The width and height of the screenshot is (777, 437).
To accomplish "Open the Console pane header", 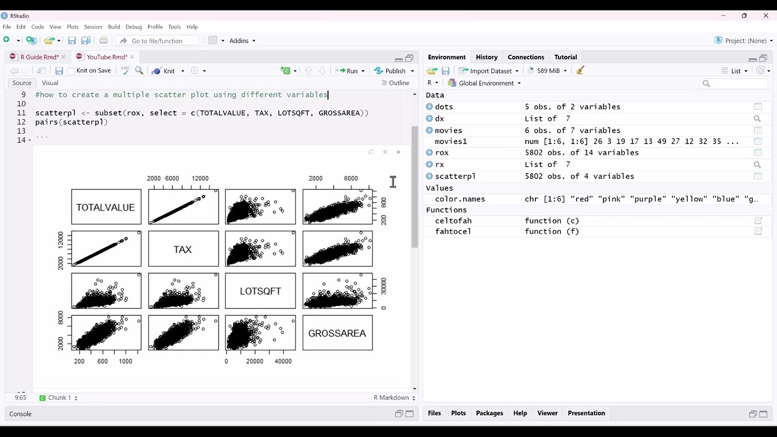I will pyautogui.click(x=20, y=414).
